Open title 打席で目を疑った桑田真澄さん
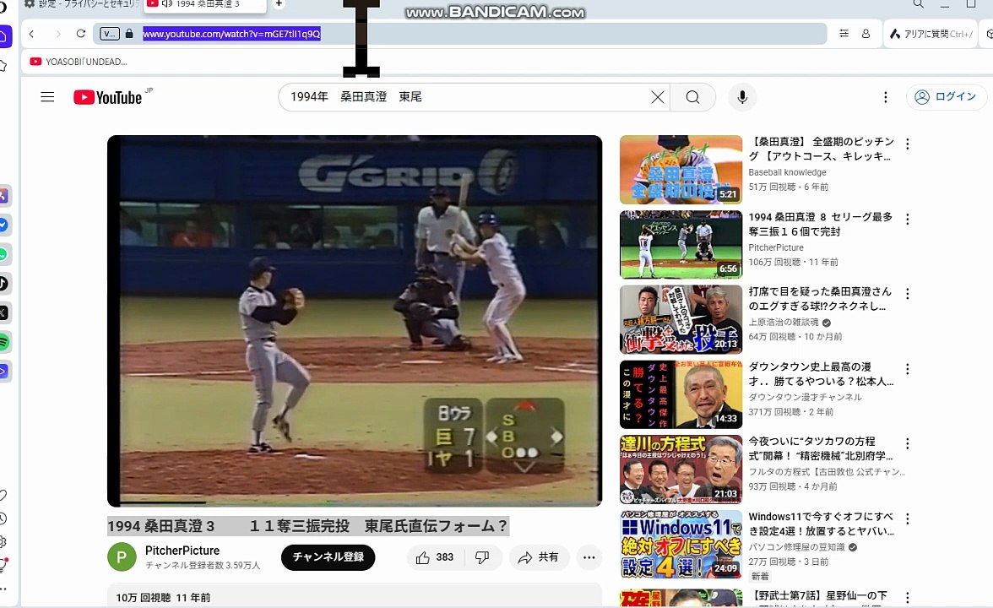 tap(820, 299)
